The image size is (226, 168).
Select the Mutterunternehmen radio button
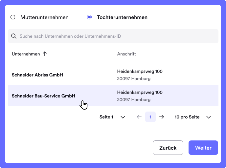[13, 17]
